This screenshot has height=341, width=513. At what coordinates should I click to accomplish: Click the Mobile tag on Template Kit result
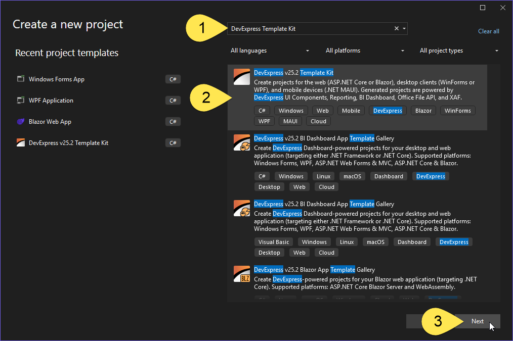click(351, 111)
